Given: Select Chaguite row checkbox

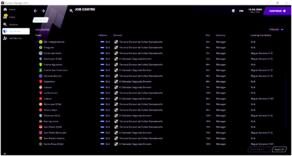Looking at the screenshot, I should [x=37, y=48].
